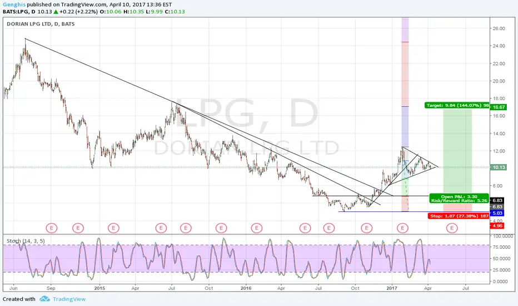This screenshot has width=518, height=306.
Task: Click the H:10.35 high value
Action: 135,12
